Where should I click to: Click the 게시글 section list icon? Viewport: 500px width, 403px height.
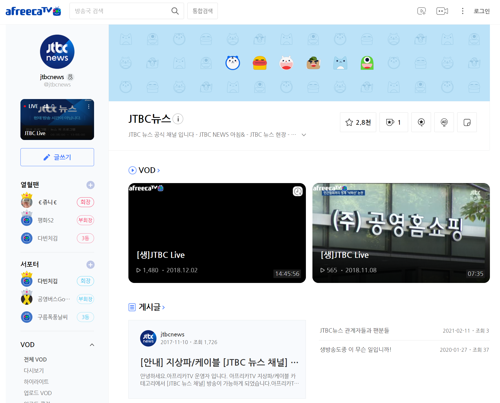(x=132, y=307)
